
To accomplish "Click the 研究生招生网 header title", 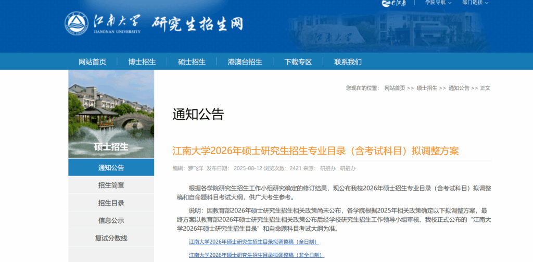I will (197, 24).
